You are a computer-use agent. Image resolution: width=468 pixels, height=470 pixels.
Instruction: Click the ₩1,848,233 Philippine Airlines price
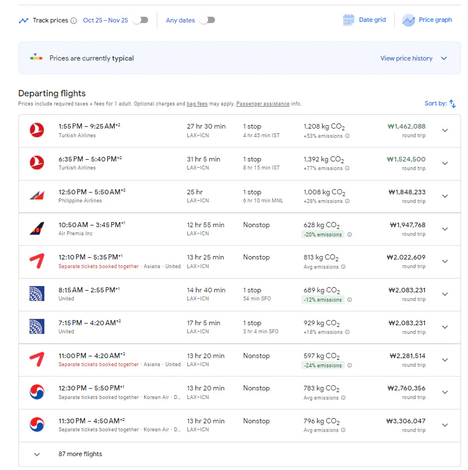coord(407,192)
